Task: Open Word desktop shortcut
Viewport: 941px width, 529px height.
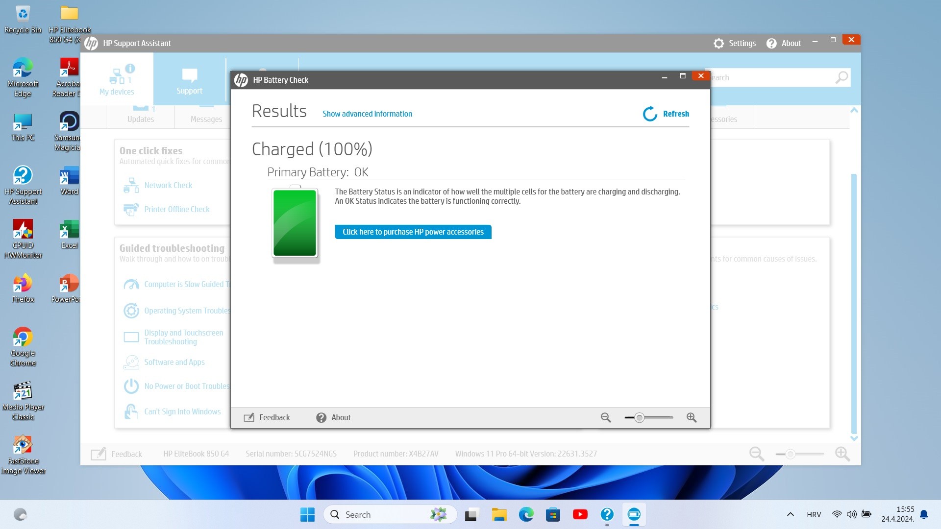Action: (x=69, y=181)
